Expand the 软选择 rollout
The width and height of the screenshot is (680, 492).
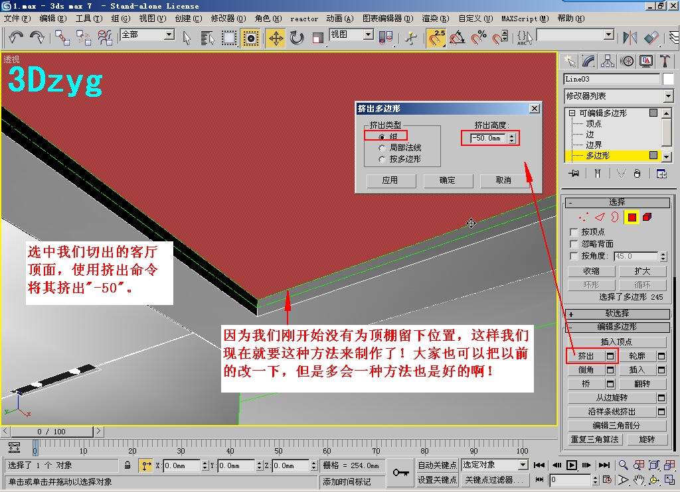[x=618, y=314]
